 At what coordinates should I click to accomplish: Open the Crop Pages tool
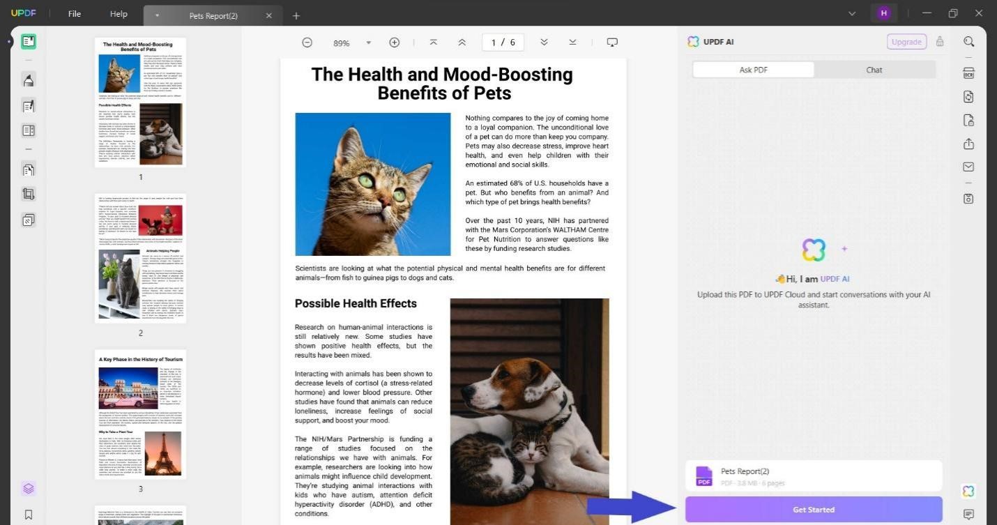tap(28, 194)
